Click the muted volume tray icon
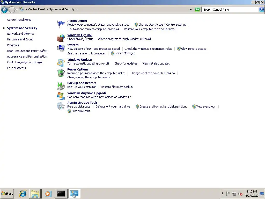This screenshot has width=265, height=199. pos(240,193)
